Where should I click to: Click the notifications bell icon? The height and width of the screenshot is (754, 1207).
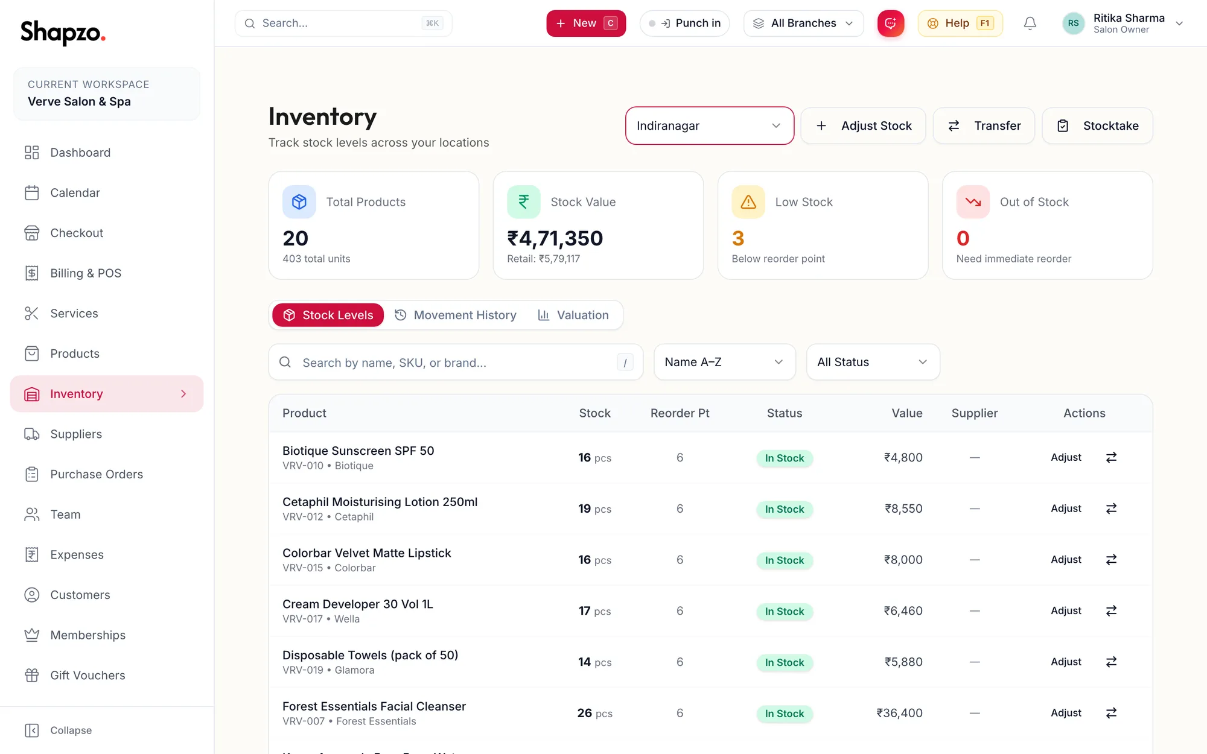1030,24
